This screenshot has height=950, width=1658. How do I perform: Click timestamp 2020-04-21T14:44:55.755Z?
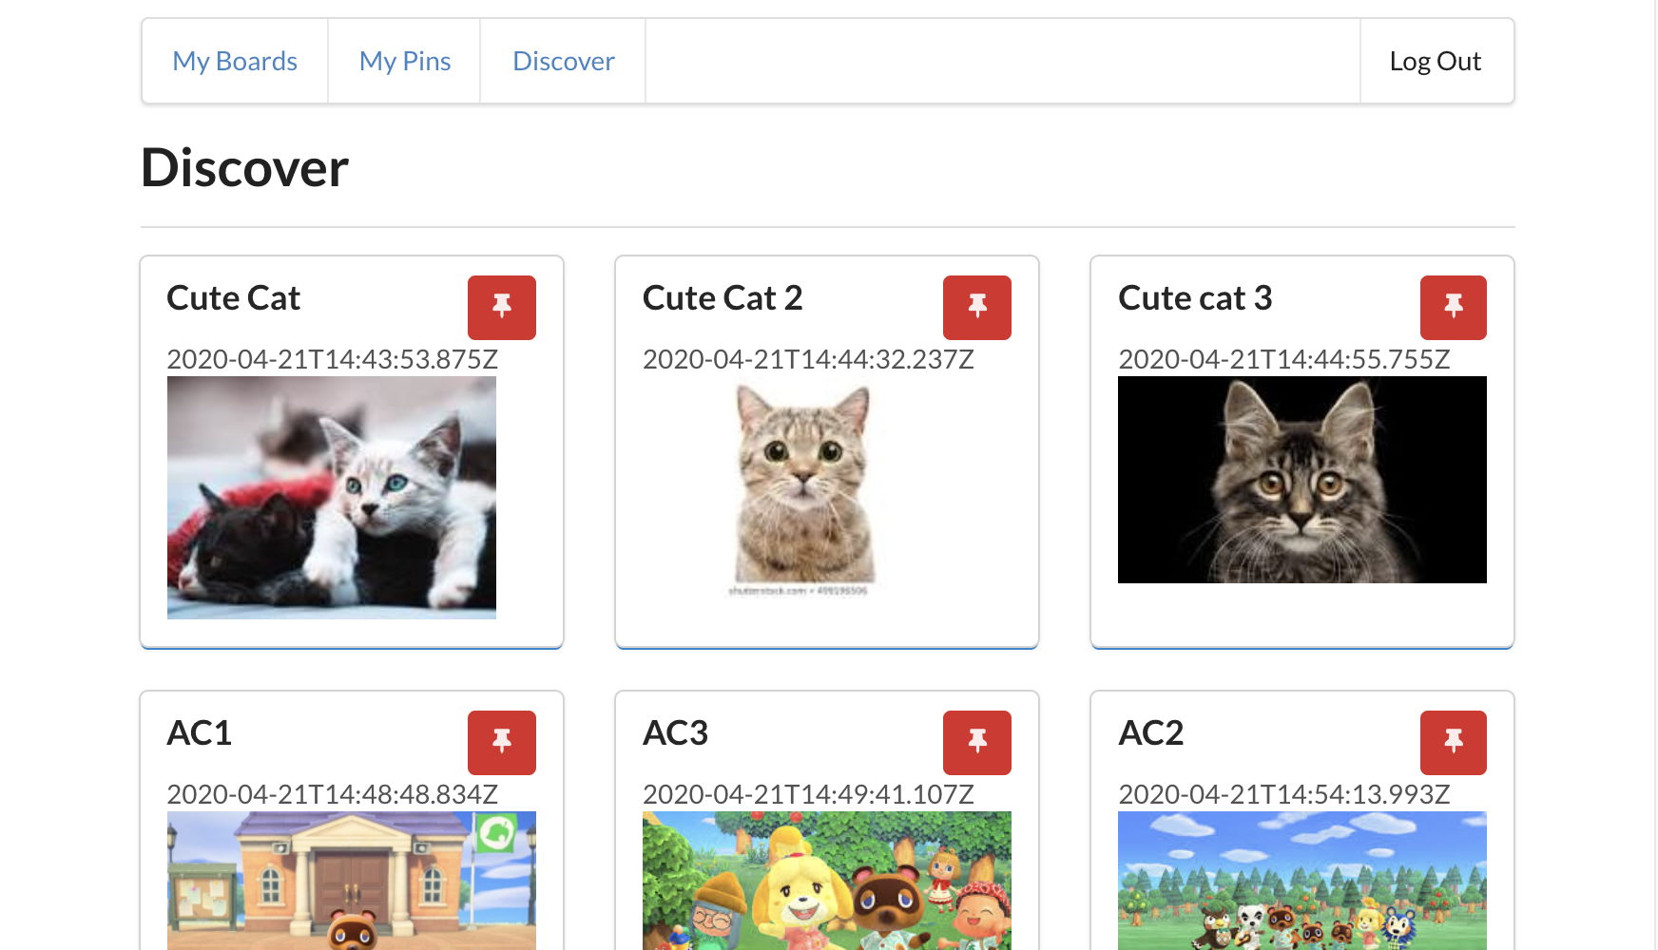1284,359
